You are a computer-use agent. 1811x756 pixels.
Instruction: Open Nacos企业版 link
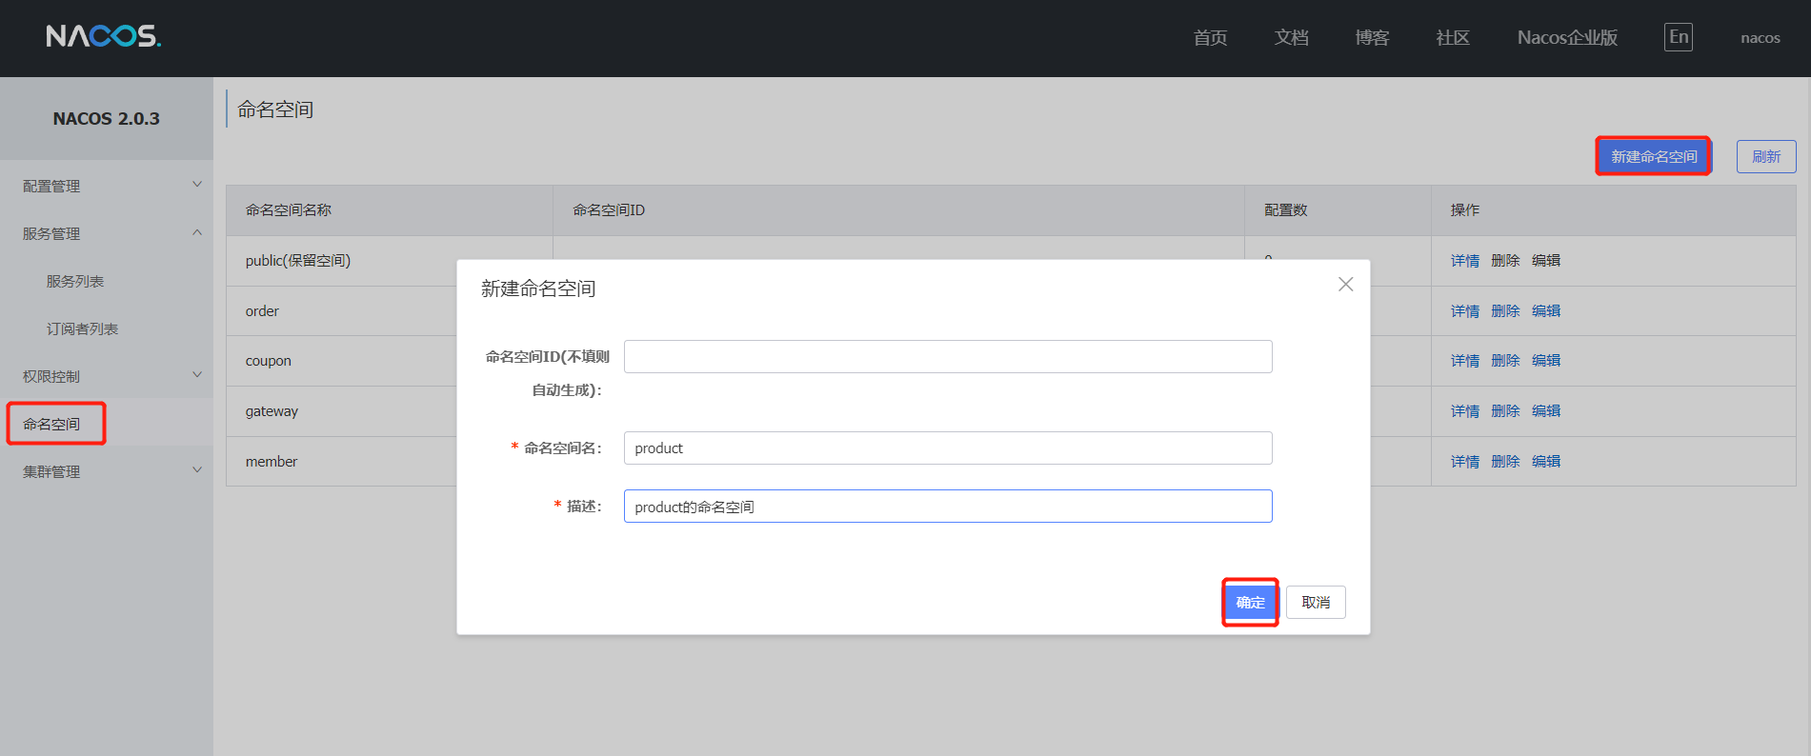click(x=1567, y=37)
